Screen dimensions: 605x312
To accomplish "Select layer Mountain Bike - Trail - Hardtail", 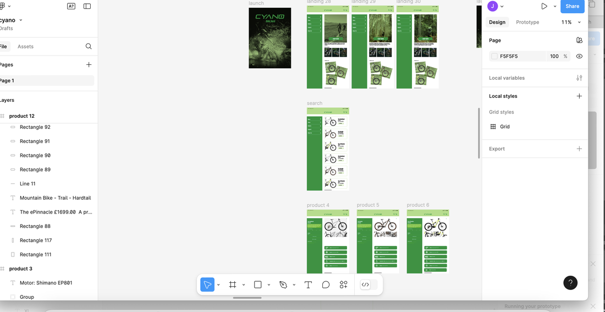I will tap(55, 198).
